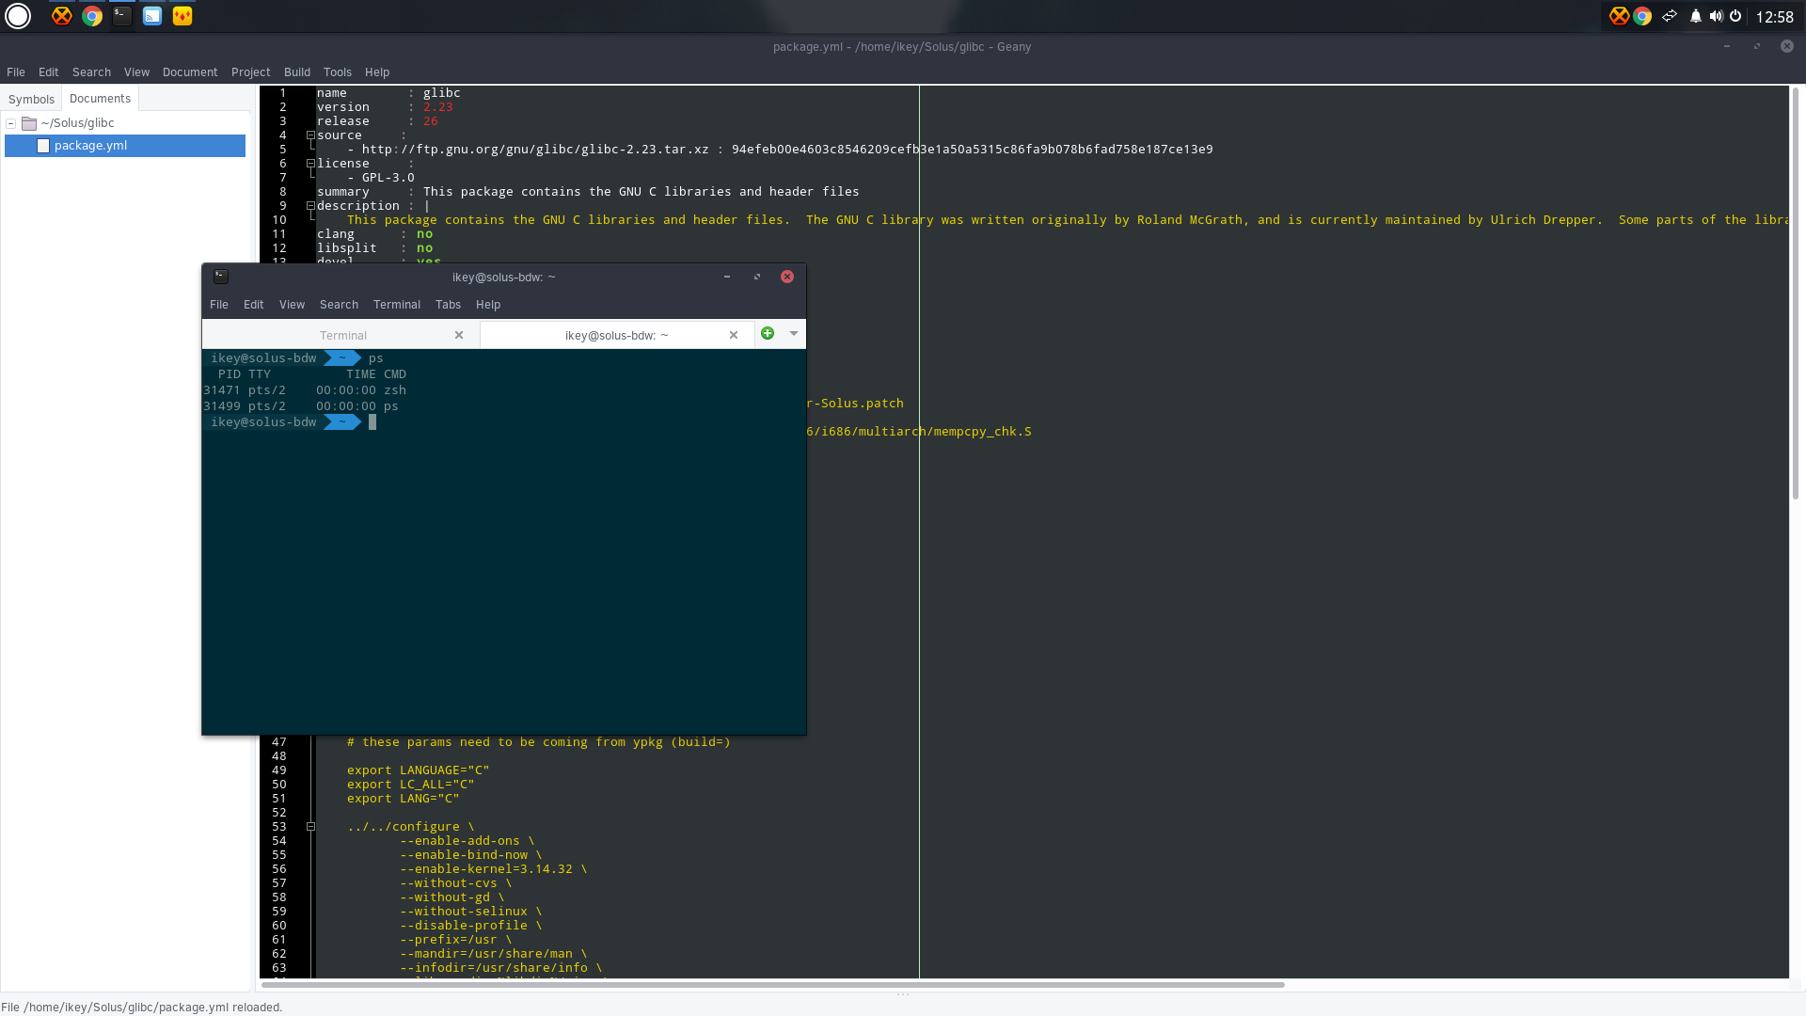Screen dimensions: 1806x1016
Task: Click release number 26 in the editor
Action: [x=430, y=121]
